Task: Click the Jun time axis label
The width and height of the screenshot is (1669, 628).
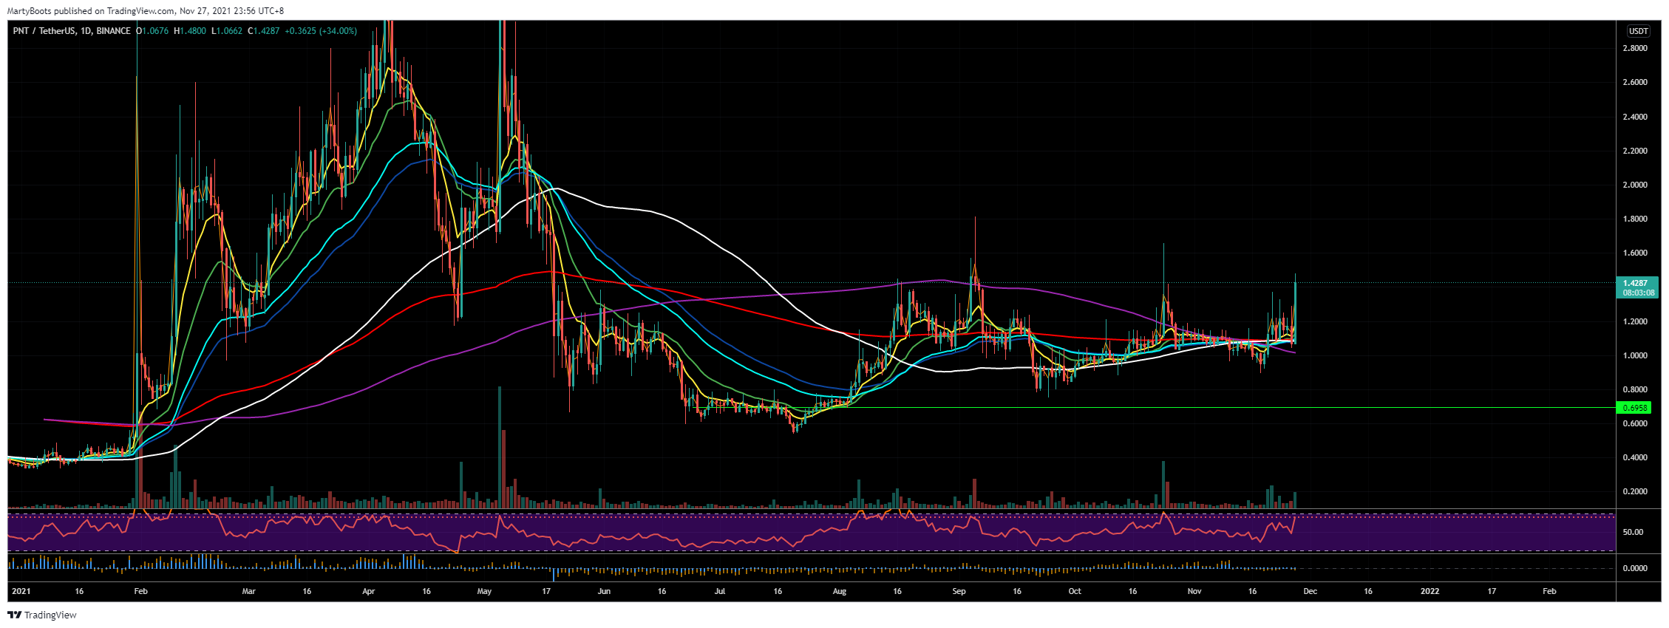Action: [604, 591]
